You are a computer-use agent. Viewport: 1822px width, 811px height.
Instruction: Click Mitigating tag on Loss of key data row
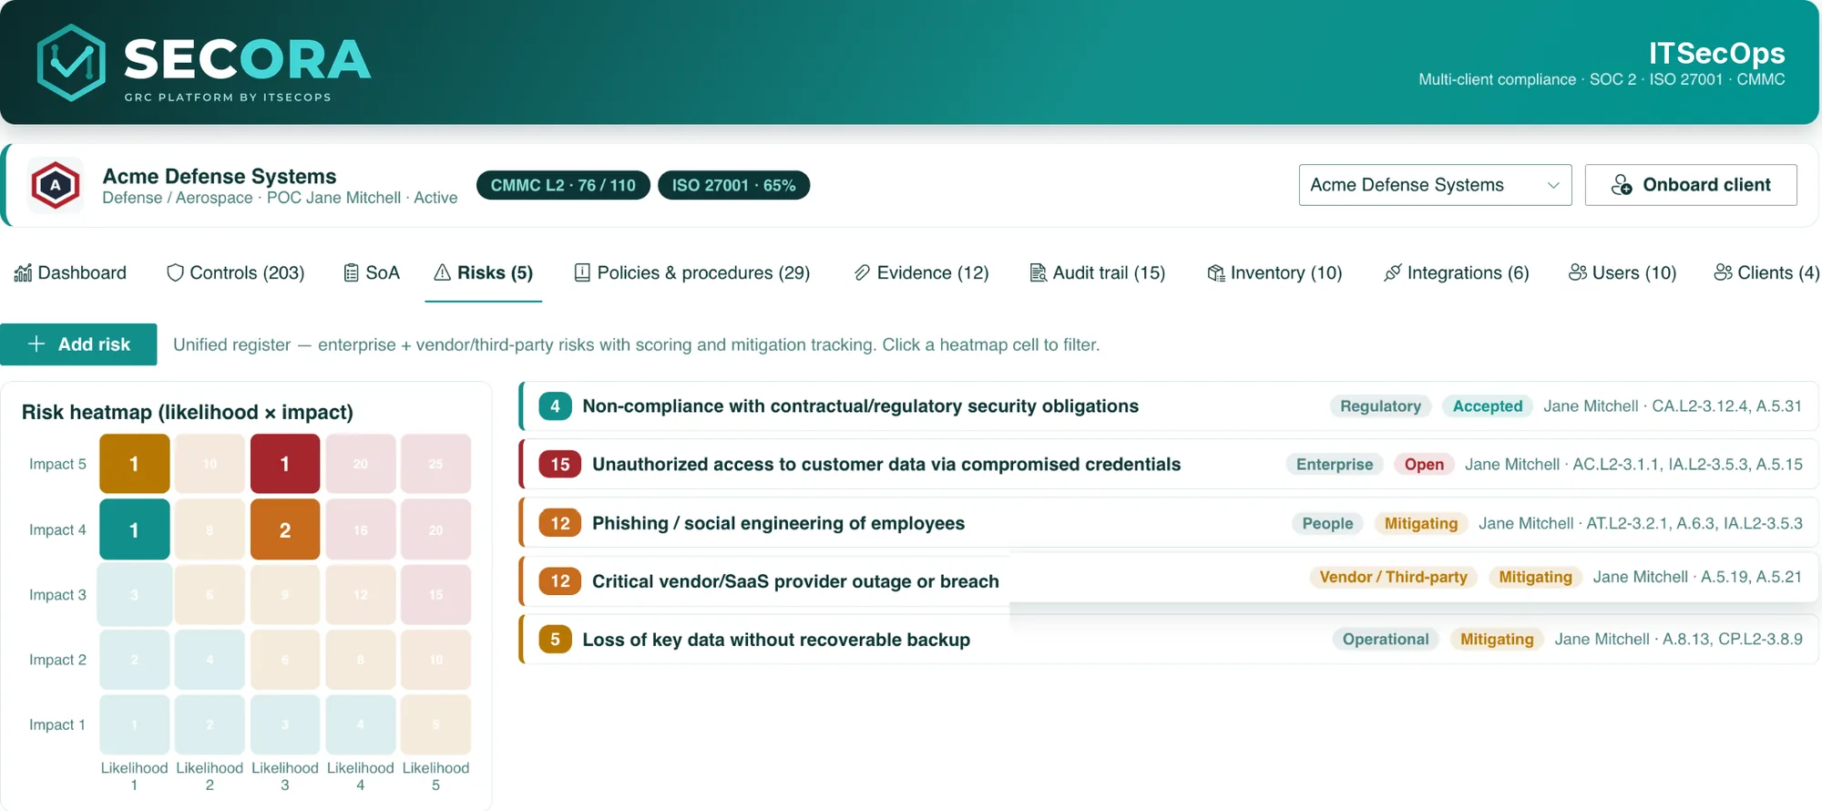pyautogui.click(x=1497, y=640)
